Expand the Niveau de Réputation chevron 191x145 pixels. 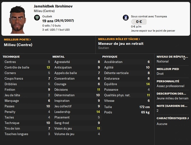point(184,59)
